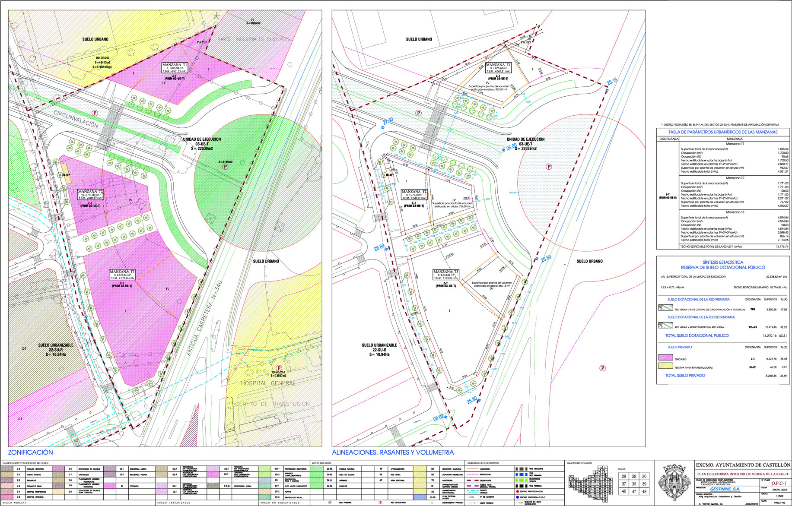
Task: Click the Plan de Reforma Interior title
Action: (742, 474)
